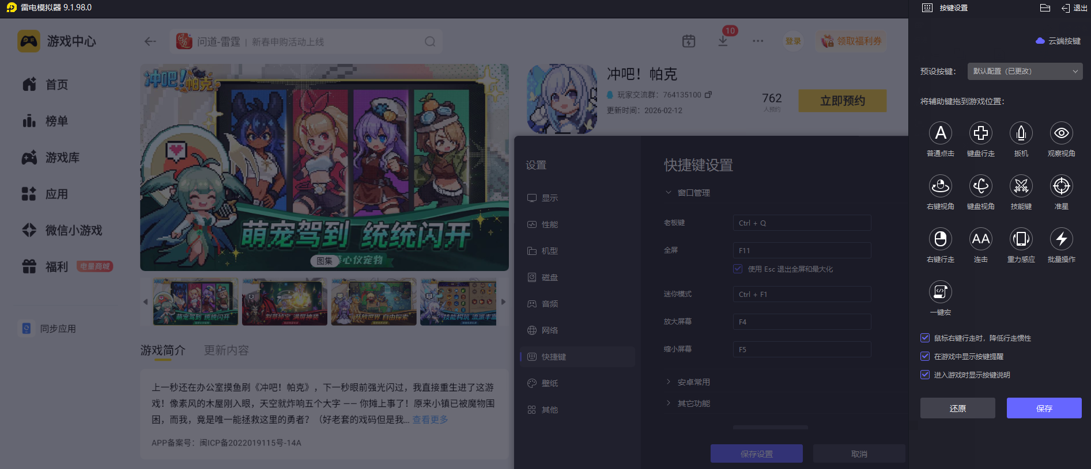This screenshot has width=1091, height=469.
Task: Click 领取福利券 button
Action: 851,41
